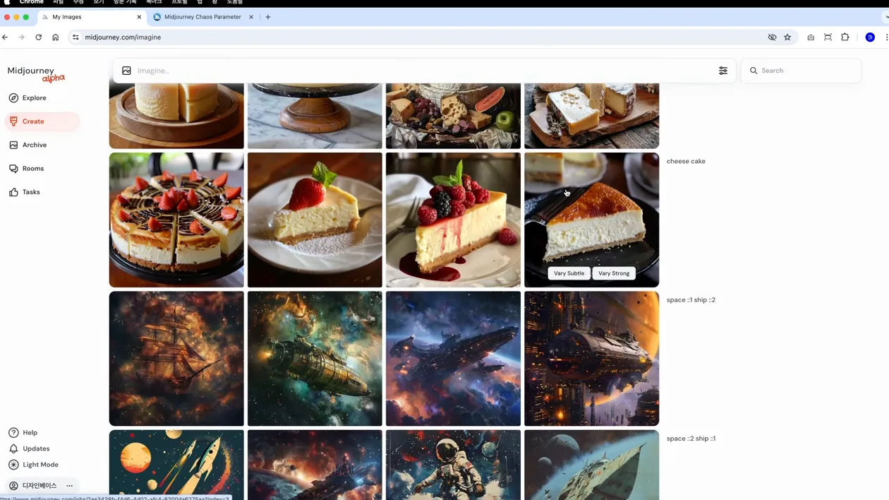Open the Apple menu
889x500 pixels.
[7, 3]
